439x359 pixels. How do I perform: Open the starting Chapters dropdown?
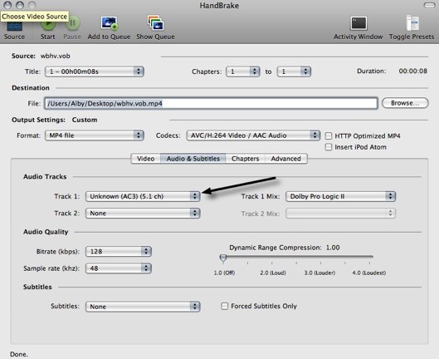(x=243, y=71)
